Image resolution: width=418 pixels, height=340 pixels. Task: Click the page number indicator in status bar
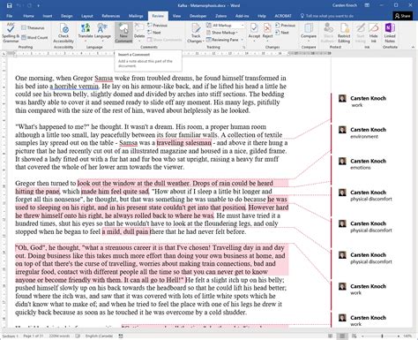coord(34,336)
